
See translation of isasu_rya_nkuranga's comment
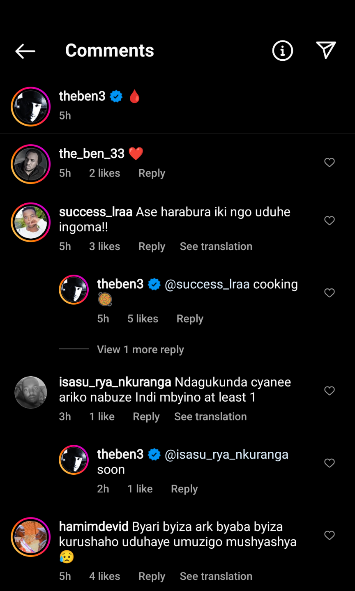(x=210, y=416)
